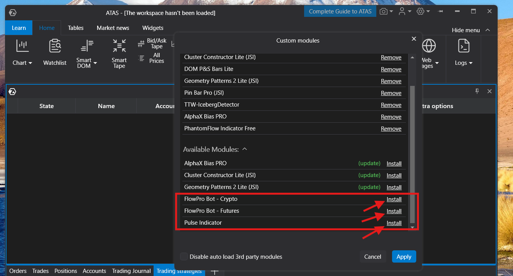Image resolution: width=513 pixels, height=276 pixels.
Task: Click the camera screenshot icon
Action: [383, 11]
